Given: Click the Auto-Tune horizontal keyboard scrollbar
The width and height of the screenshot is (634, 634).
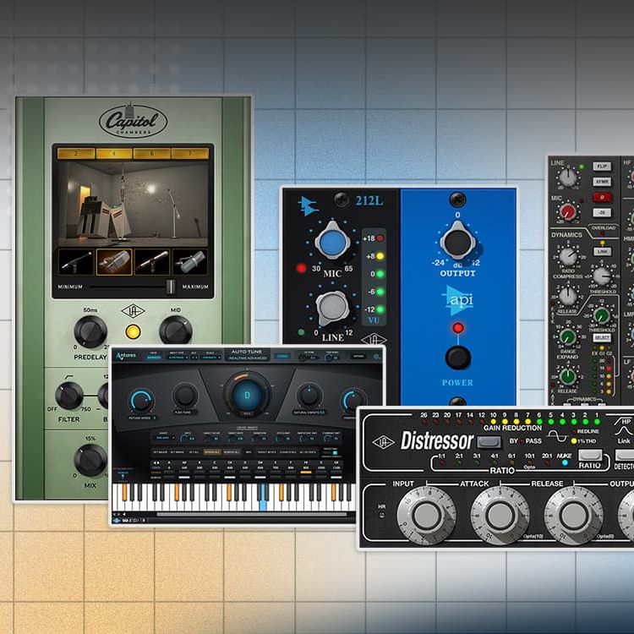Looking at the screenshot, I should coord(252,514).
